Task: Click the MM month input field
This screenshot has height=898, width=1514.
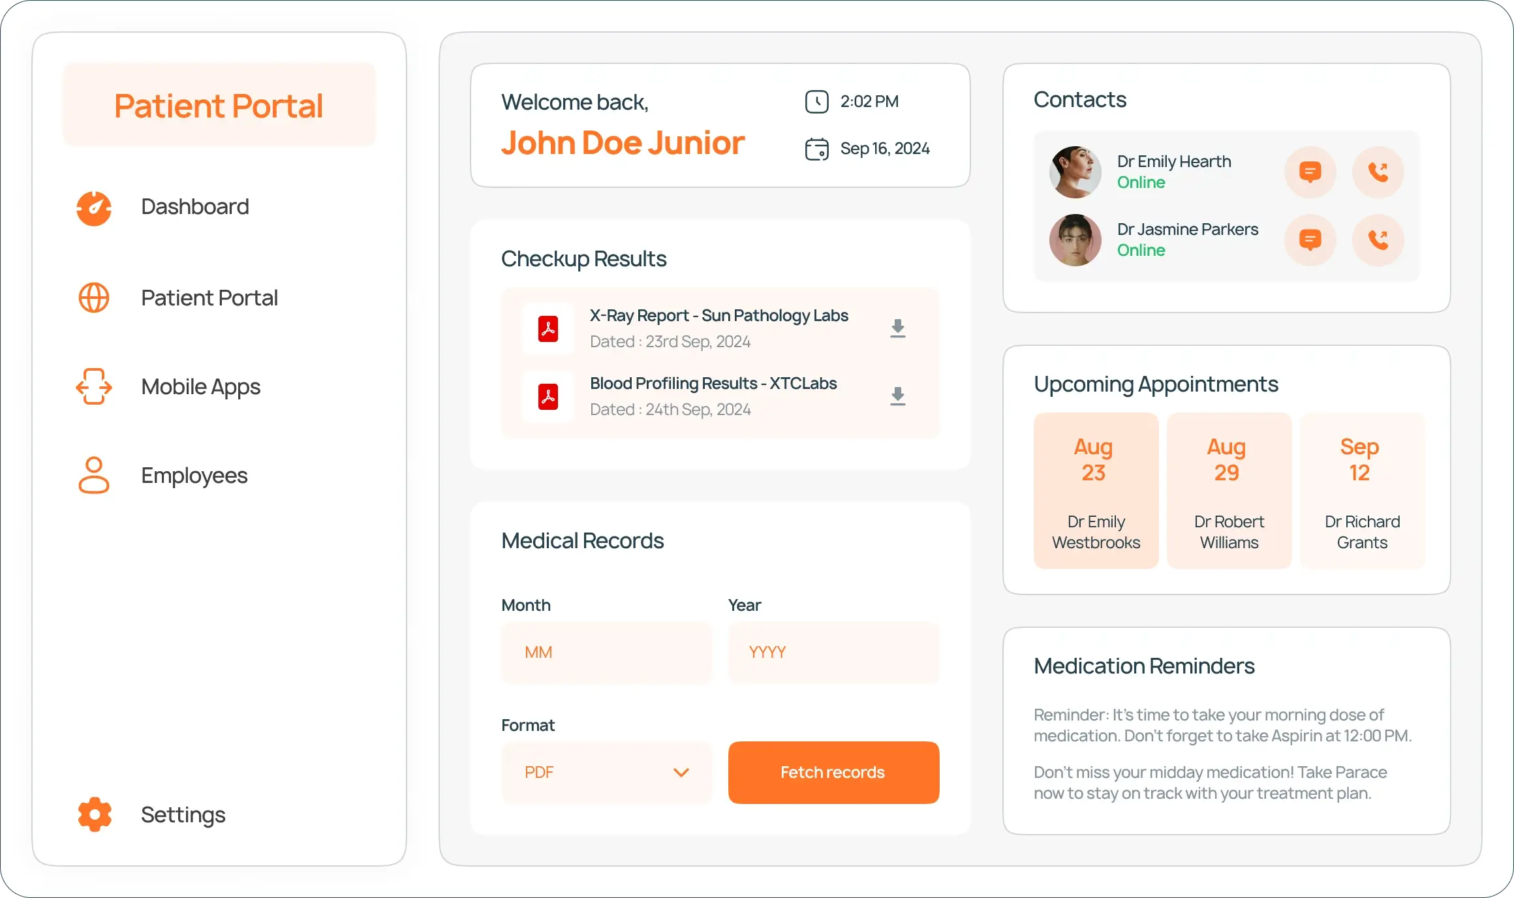Action: 606,652
